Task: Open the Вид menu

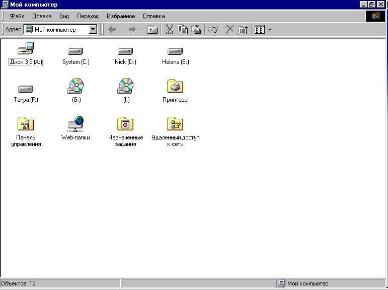Action: (64, 16)
